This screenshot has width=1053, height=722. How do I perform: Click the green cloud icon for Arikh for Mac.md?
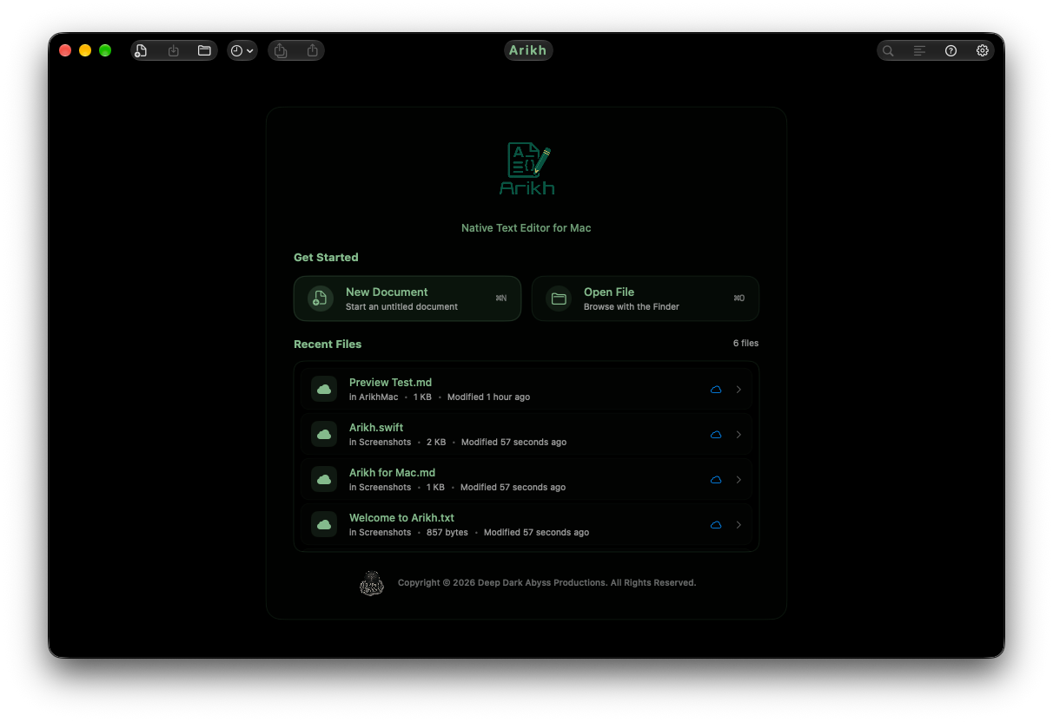coord(324,480)
